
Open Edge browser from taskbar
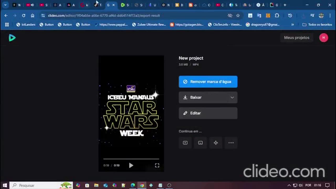coord(133,185)
